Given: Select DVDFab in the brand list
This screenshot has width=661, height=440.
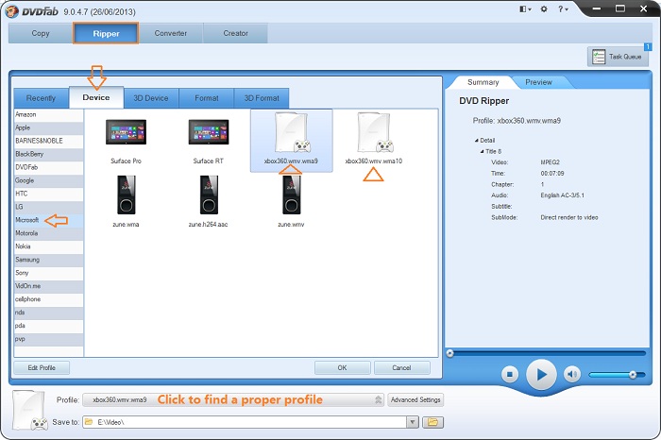Looking at the screenshot, I should pos(48,167).
